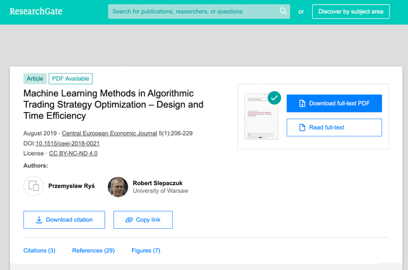Screen dimensions: 408x270
Task: Open DOI link 10.1515/ceej-2018-0021
Action: coord(67,143)
